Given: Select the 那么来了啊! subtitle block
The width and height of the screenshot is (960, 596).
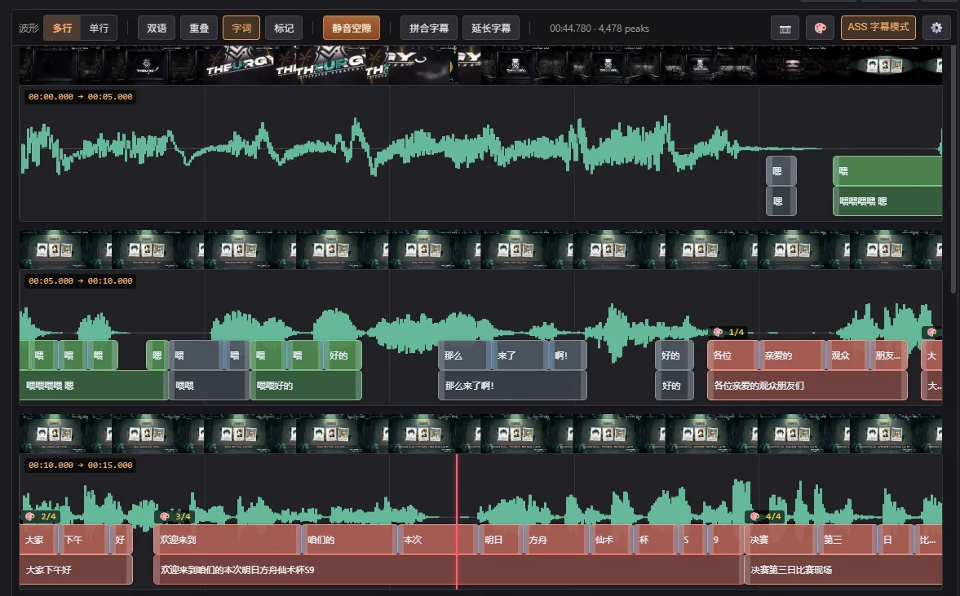Looking at the screenshot, I should [512, 386].
